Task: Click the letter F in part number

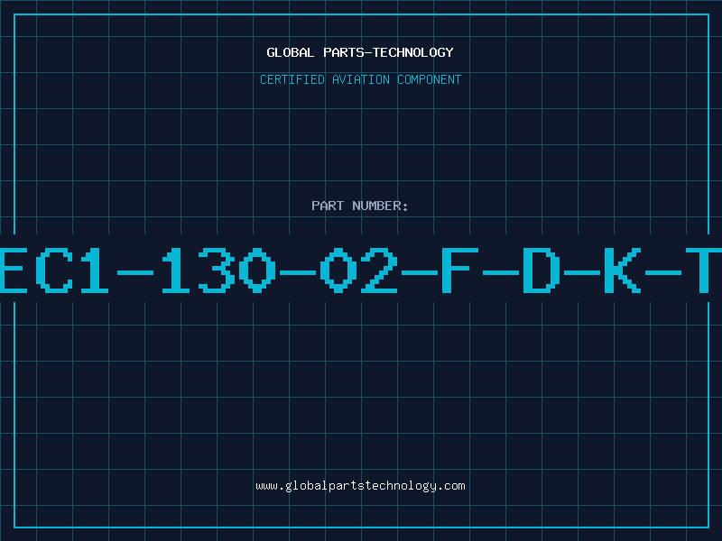Action: (x=460, y=270)
